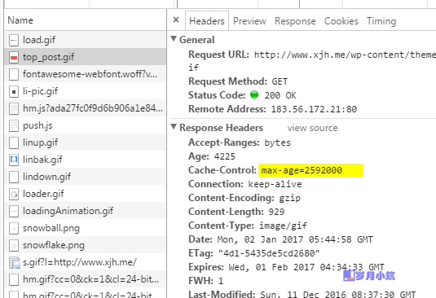The image size is (436, 298).
Task: Select the load.gif request
Action: [86, 40]
